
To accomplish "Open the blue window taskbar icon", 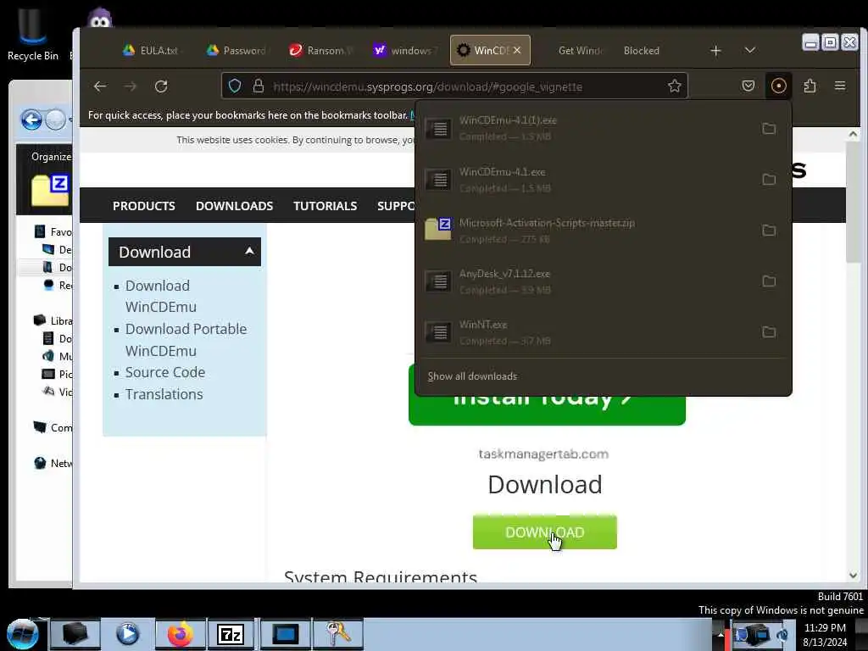I will 285,634.
